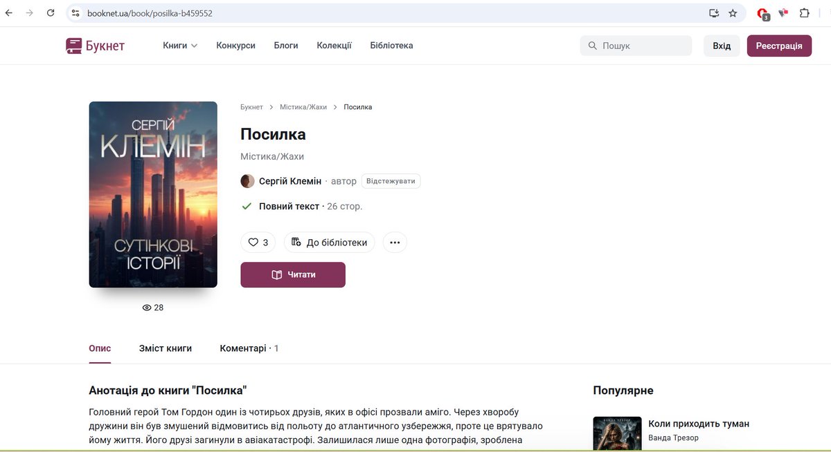This screenshot has width=831, height=452.
Task: Click the Читати button
Action: click(x=293, y=274)
